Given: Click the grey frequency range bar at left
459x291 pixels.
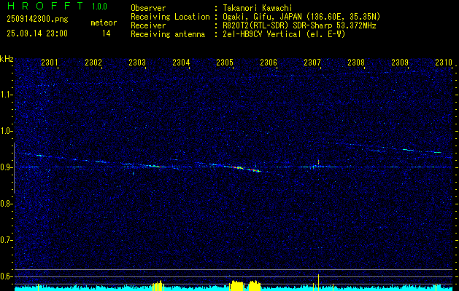Looking at the screenshot, I should coord(14,168).
